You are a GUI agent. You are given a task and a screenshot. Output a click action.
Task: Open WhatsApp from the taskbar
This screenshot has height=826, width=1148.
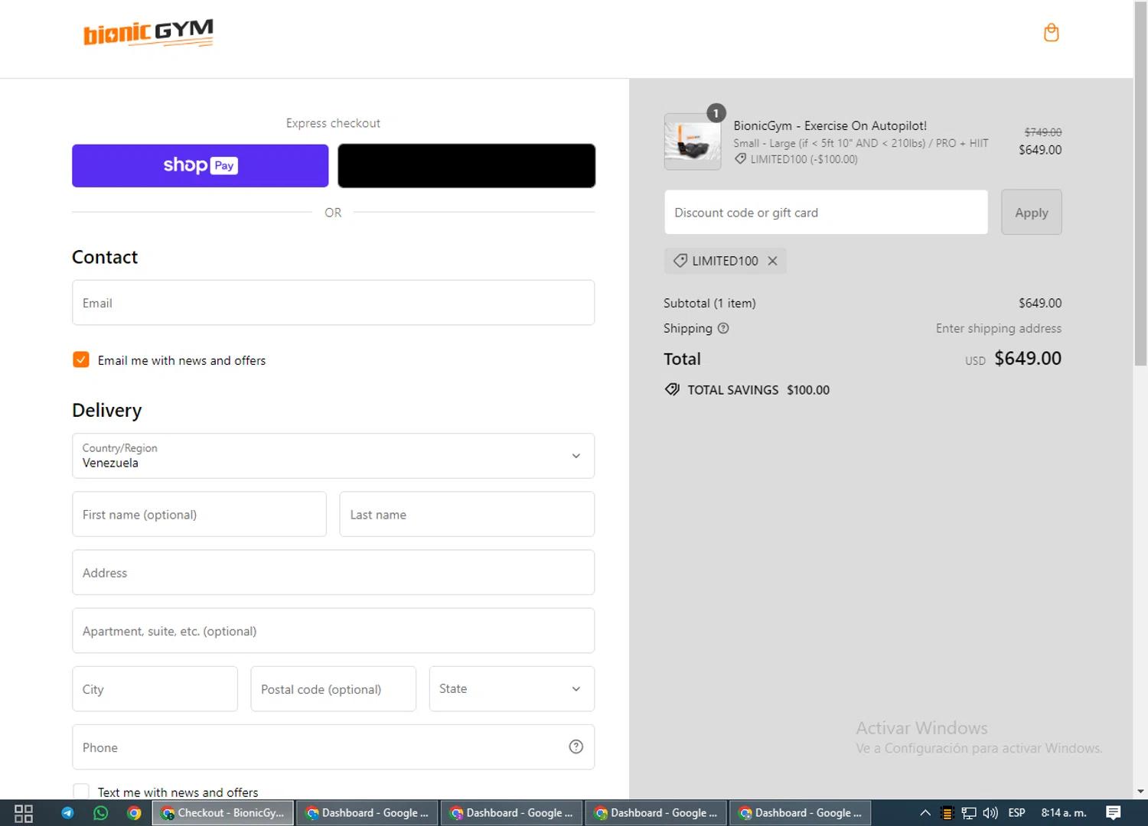click(x=100, y=813)
